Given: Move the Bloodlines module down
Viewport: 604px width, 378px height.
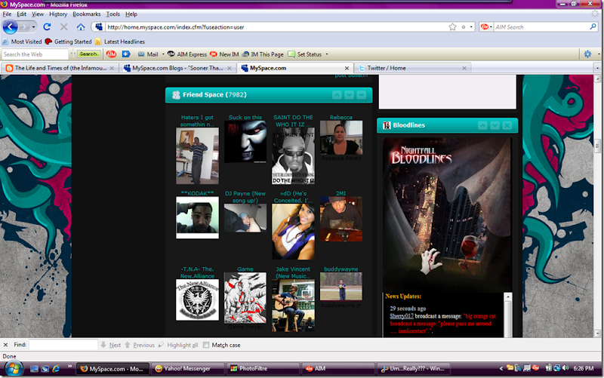Looking at the screenshot, I should (x=495, y=125).
